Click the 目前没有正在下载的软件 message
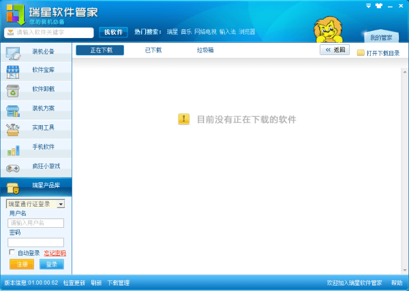Viewport: 409px width, 291px height. 247,120
